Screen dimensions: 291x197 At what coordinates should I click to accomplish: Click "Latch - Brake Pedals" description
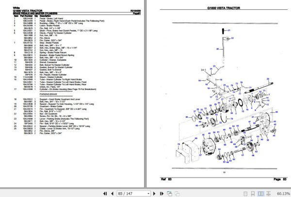point(49,26)
